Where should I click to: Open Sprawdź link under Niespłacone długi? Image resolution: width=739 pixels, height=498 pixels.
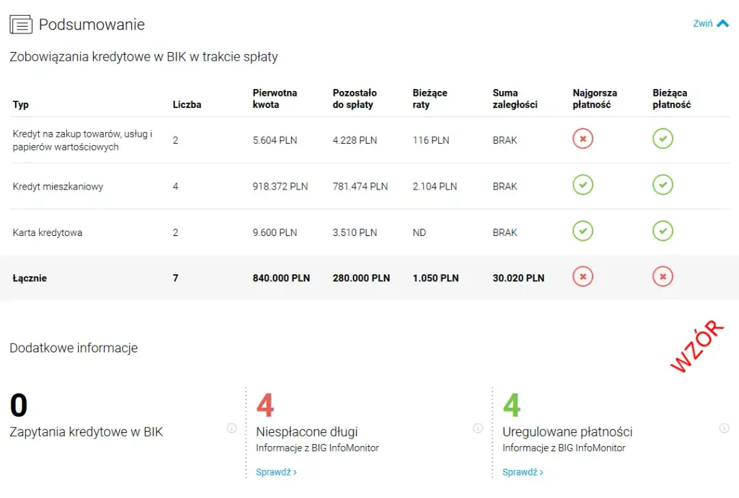click(x=276, y=472)
